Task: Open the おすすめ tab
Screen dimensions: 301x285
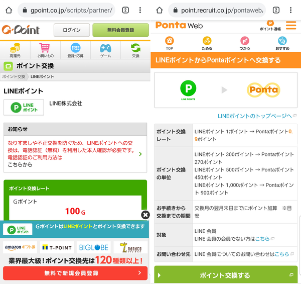Action: tap(282, 43)
